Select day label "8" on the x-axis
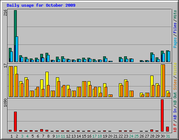Screen dimensions: 179x140 coord(48,136)
